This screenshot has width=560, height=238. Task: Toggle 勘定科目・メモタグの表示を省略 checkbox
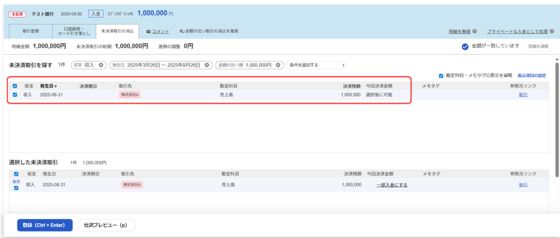(x=441, y=75)
